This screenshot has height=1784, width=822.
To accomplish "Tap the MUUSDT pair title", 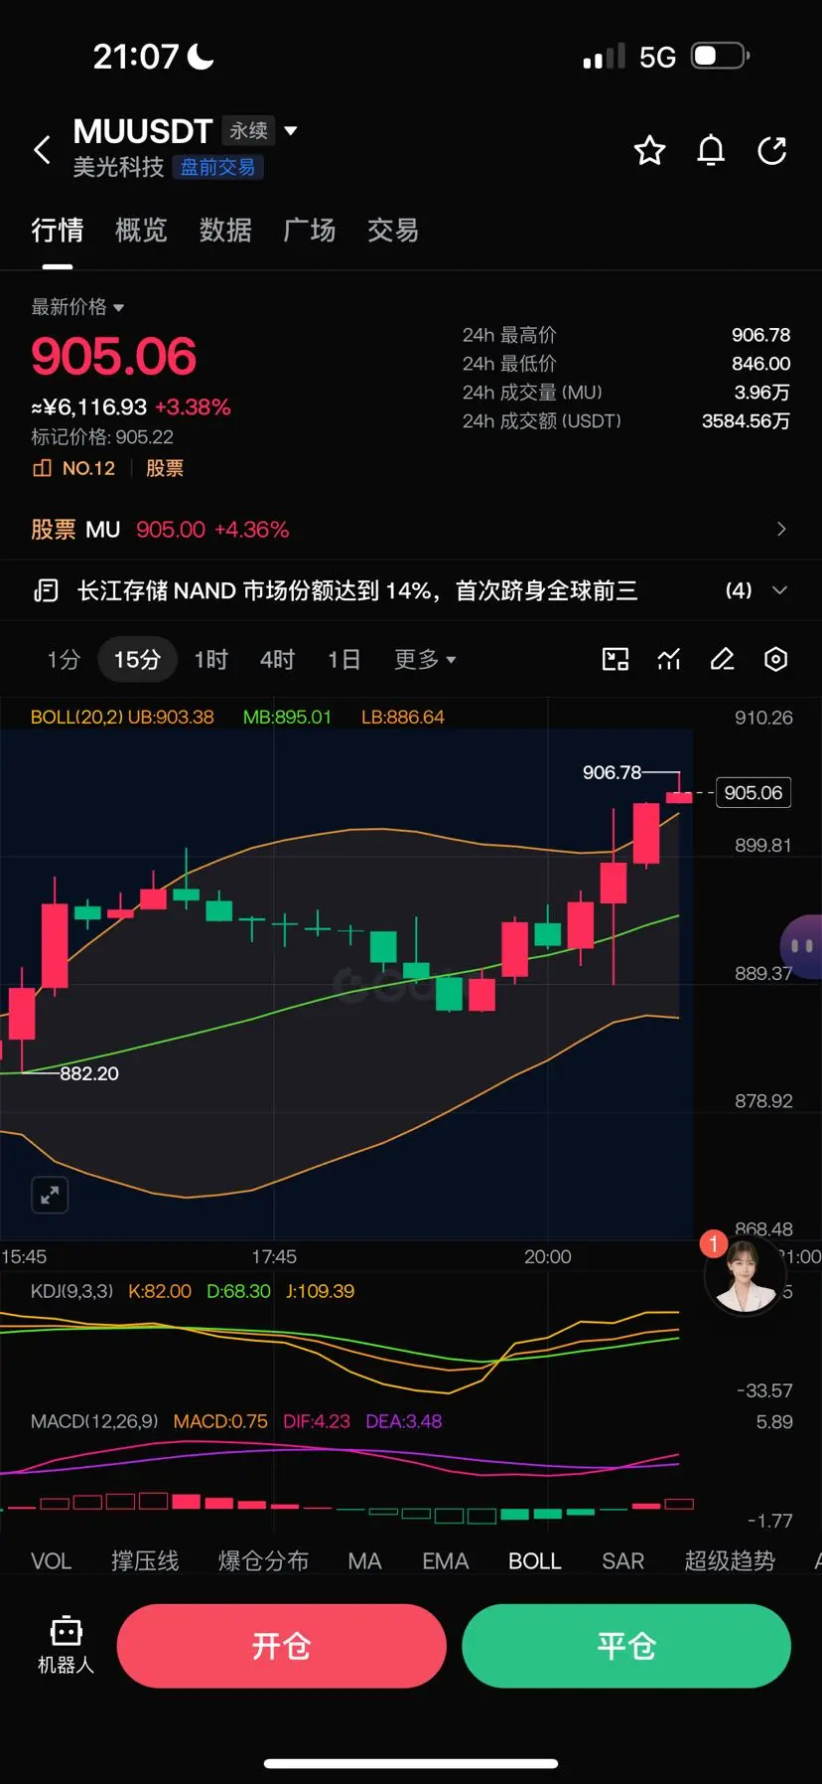I will [x=143, y=131].
